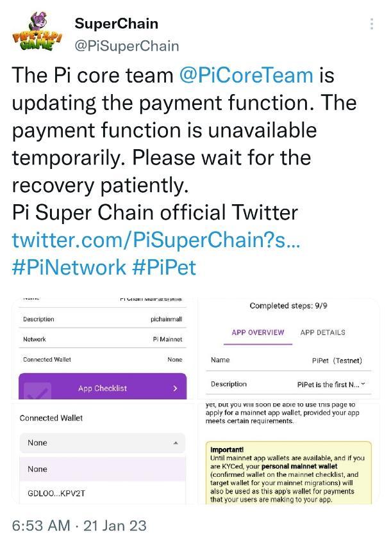Open the #PiPet hashtag
Viewport: 391px width, 546px height.
164,267
